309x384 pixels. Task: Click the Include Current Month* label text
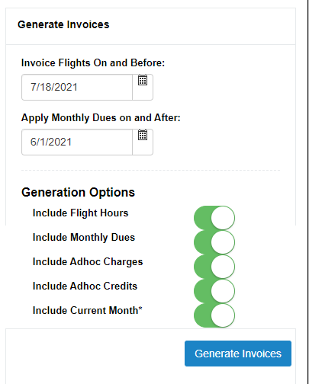[88, 310]
